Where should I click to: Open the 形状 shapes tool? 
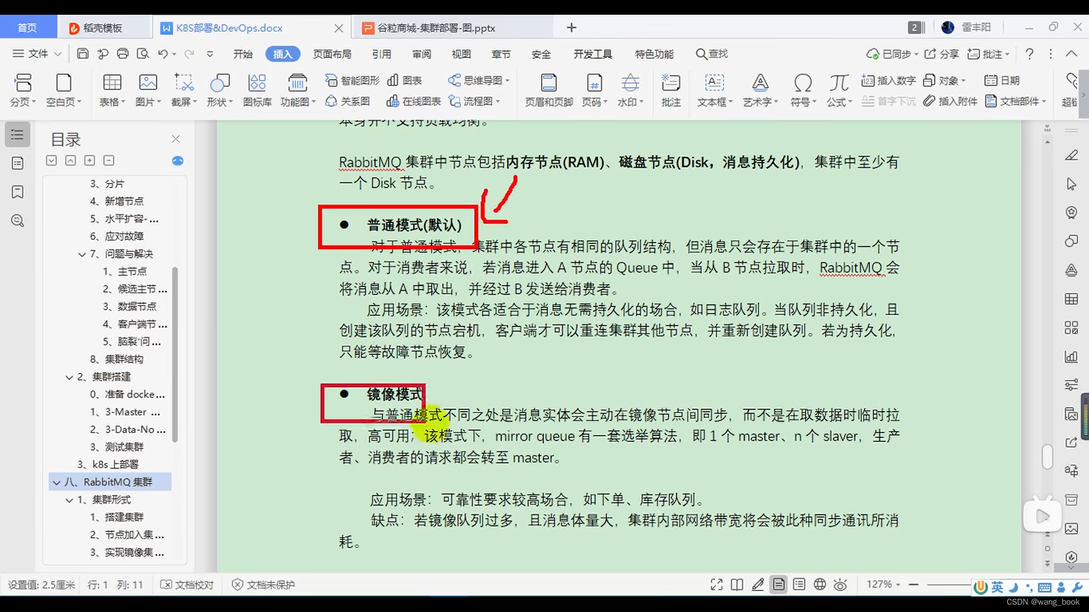click(x=220, y=90)
